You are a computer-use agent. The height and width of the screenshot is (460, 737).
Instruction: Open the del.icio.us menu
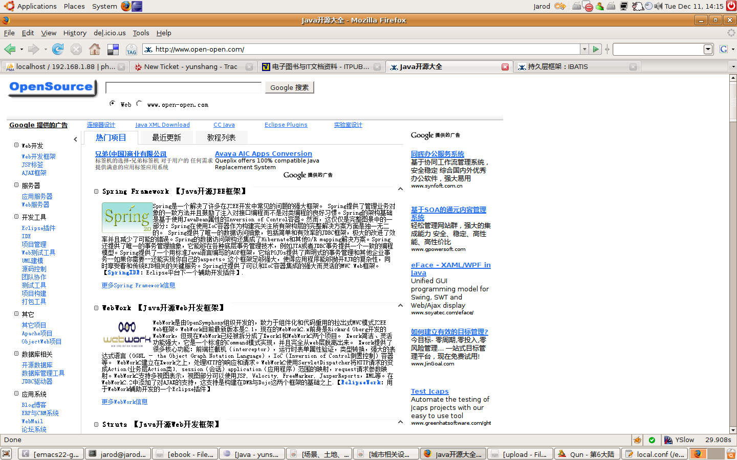click(110, 33)
